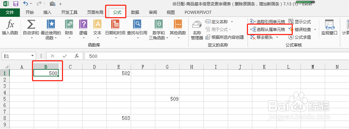Viewport: 349px width, 129px height.
Task: Select row header 8
Action: tap(5, 118)
